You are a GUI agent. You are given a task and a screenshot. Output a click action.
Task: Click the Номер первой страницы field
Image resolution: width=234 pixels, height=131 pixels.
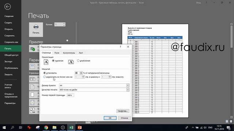[70, 95]
